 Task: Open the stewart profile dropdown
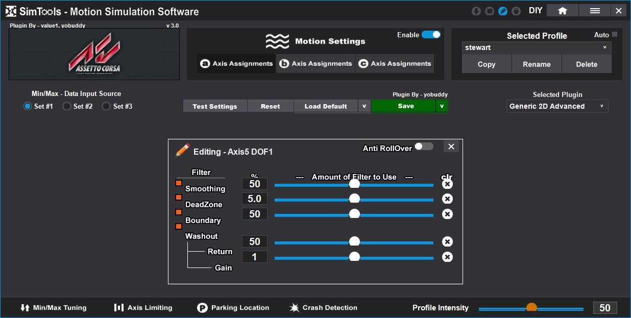point(536,47)
